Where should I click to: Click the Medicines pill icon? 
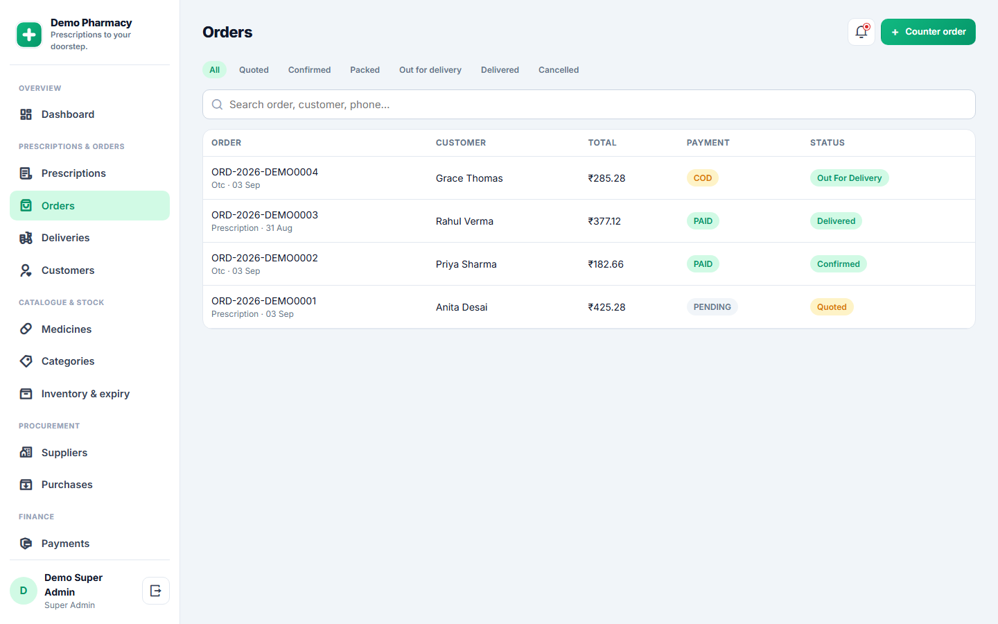[26, 329]
